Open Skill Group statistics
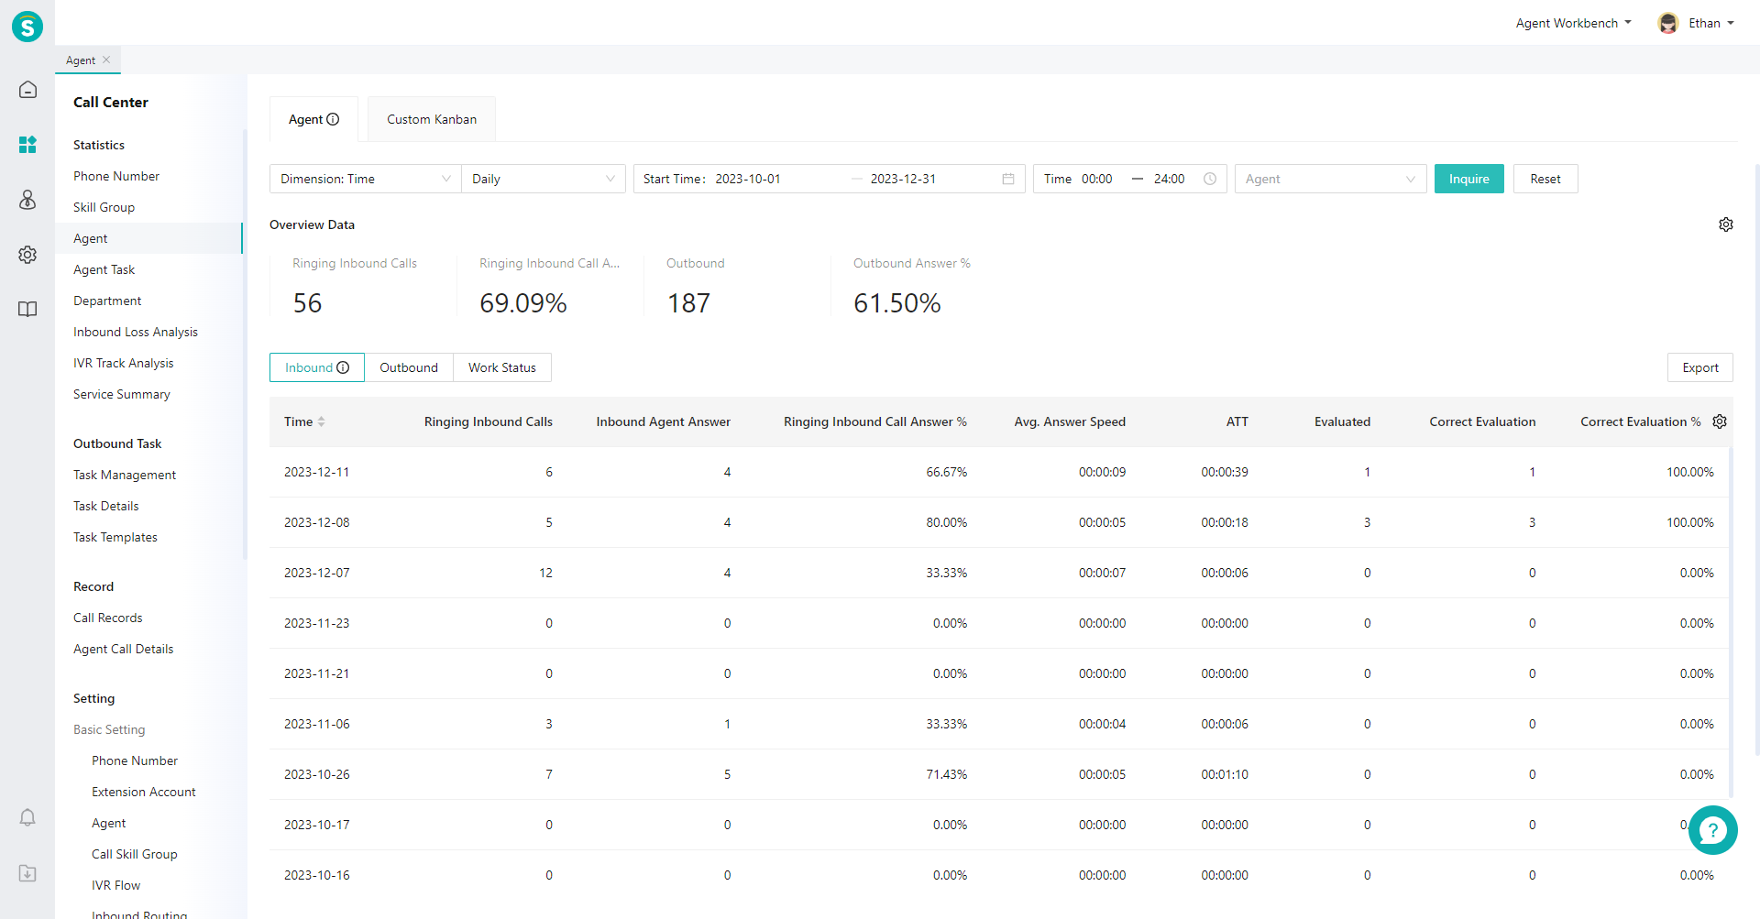Screen dimensions: 1760x919 104,207
